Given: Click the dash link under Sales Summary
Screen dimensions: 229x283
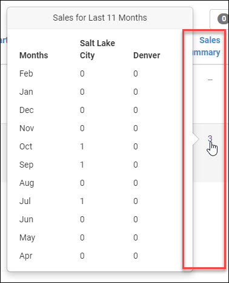Looking at the screenshot, I should pos(210,80).
